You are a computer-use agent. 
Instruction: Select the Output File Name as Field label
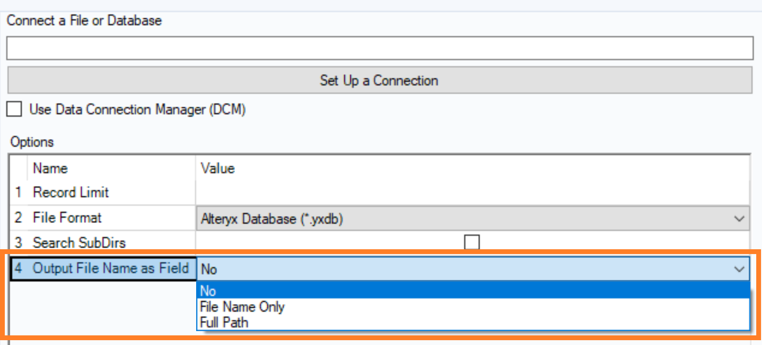(x=111, y=268)
